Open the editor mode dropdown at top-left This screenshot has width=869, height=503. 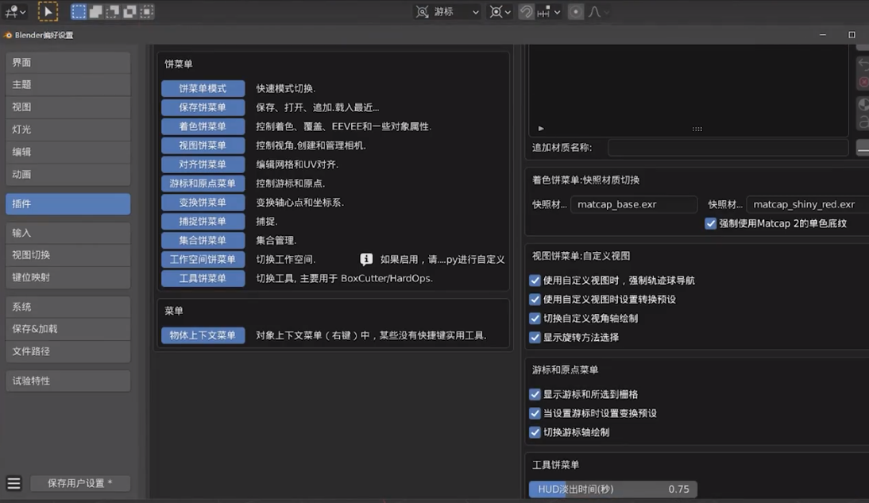tap(15, 12)
